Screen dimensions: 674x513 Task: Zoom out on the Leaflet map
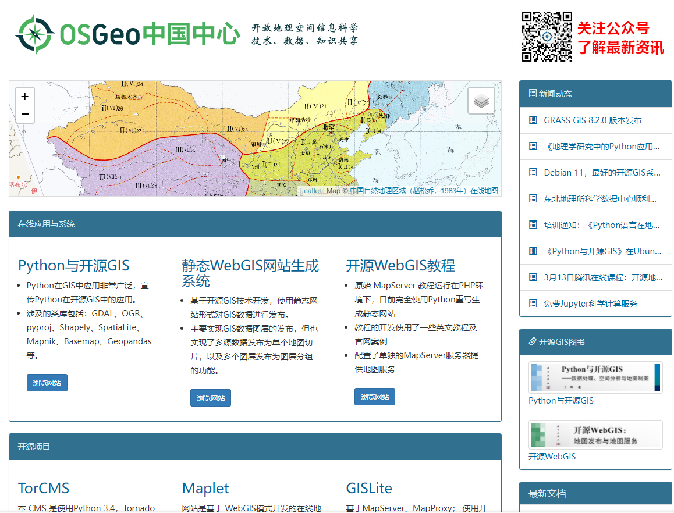click(x=25, y=114)
